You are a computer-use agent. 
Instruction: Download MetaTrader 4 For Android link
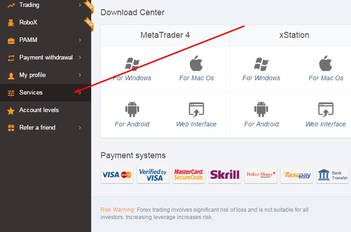132,124
